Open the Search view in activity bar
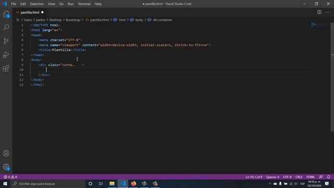Viewport: 334px width, 188px height. pyautogui.click(x=6, y=27)
